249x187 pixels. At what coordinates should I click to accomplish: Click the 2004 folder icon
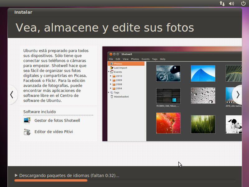coord(114,88)
